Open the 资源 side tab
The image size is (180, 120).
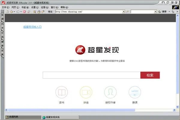[2, 17]
